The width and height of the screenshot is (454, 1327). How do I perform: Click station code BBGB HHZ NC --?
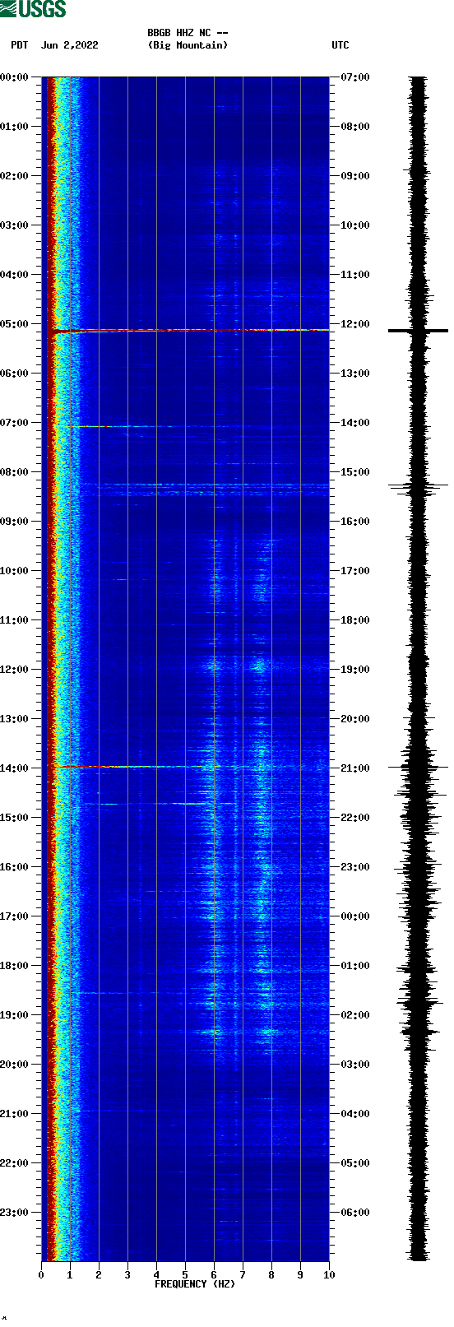click(x=188, y=33)
